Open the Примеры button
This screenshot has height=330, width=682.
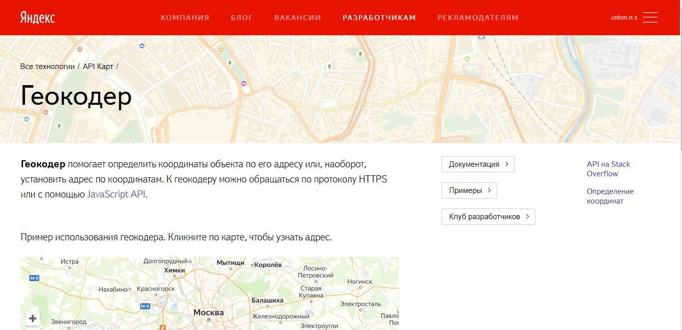(469, 190)
